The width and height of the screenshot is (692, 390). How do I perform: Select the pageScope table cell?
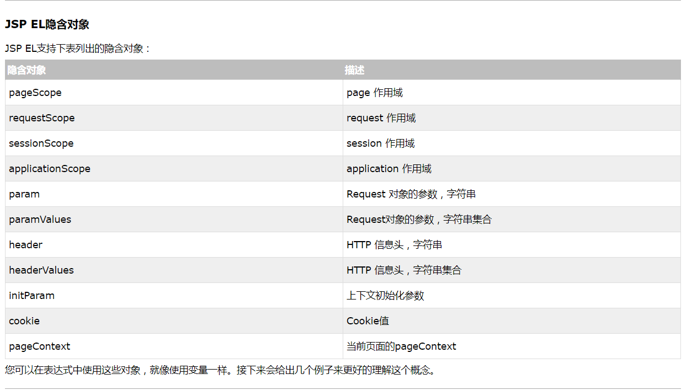click(x=35, y=93)
